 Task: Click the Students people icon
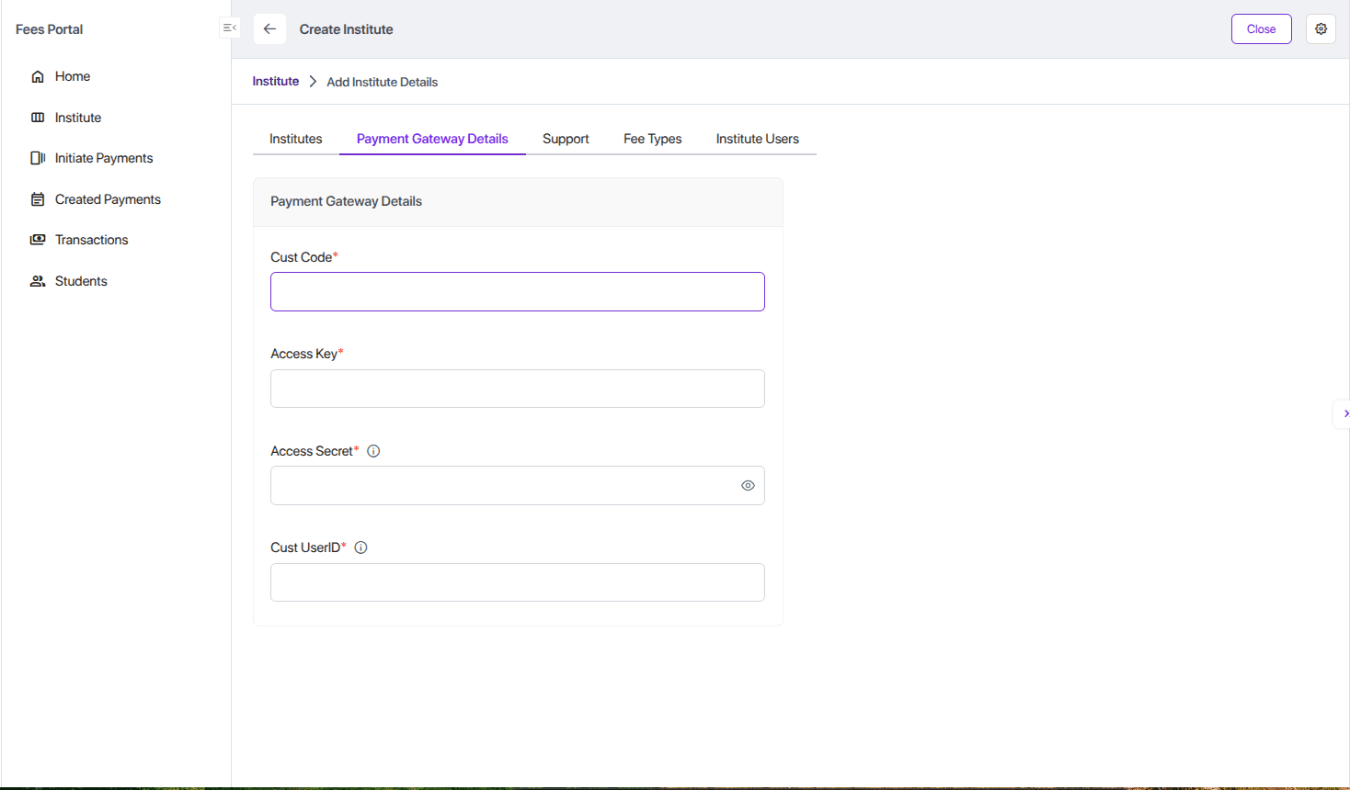pos(38,281)
